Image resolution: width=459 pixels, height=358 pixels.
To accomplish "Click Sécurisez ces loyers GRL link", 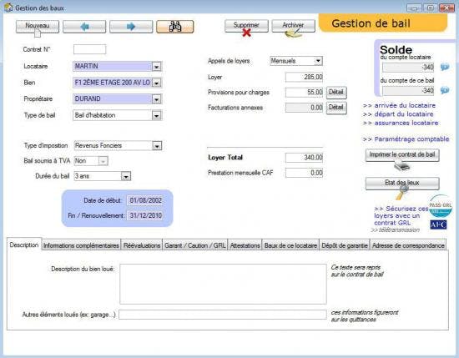I will [x=401, y=216].
